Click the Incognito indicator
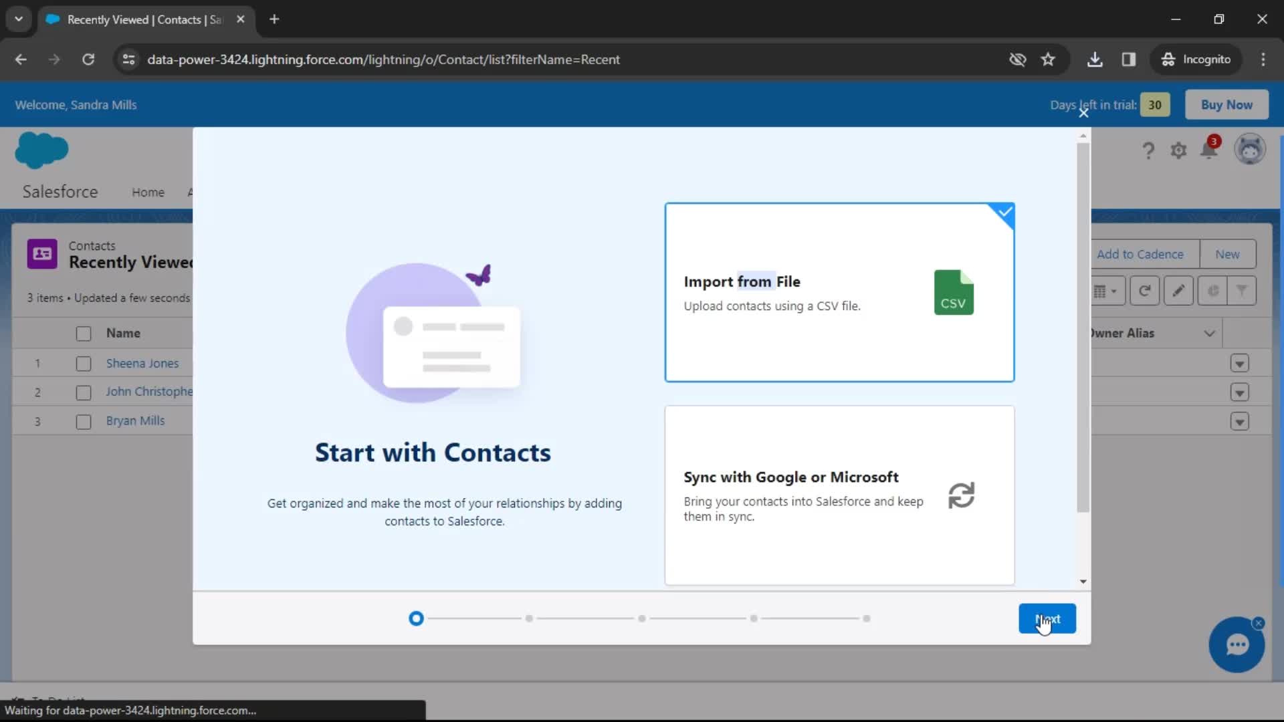This screenshot has width=1284, height=722. pyautogui.click(x=1196, y=59)
